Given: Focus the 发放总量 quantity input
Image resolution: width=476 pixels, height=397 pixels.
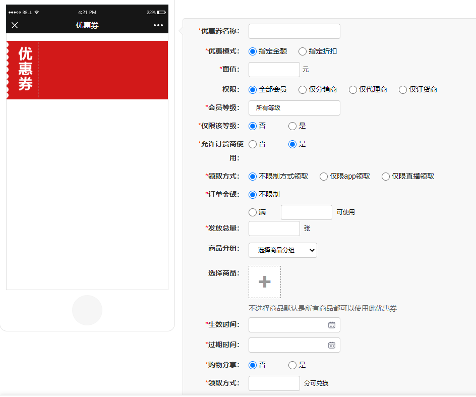Looking at the screenshot, I should point(274,229).
